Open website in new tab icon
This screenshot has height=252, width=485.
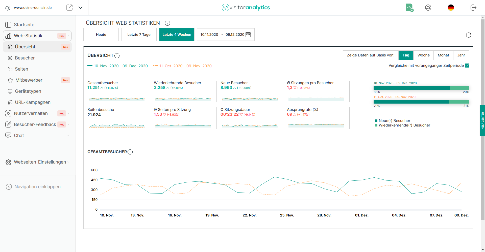[x=69, y=8]
